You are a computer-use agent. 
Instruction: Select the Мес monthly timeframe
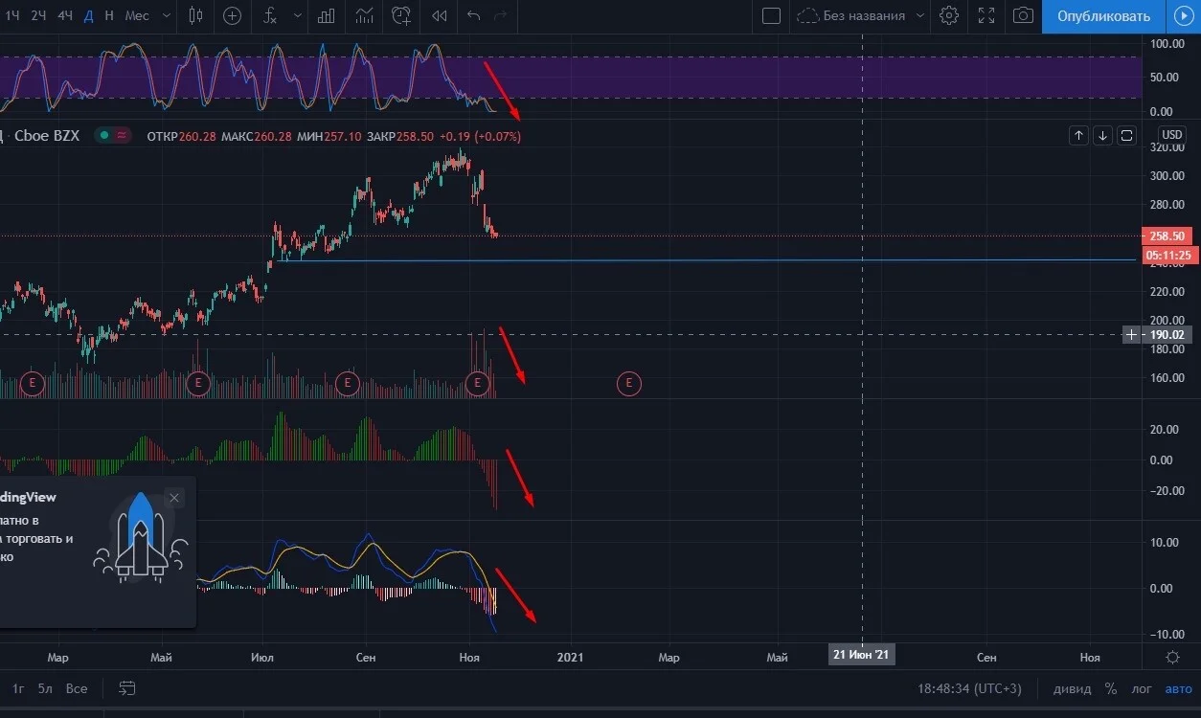coord(137,15)
